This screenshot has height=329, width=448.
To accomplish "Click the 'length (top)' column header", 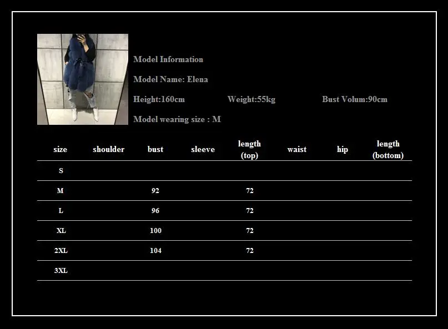I will point(249,149).
